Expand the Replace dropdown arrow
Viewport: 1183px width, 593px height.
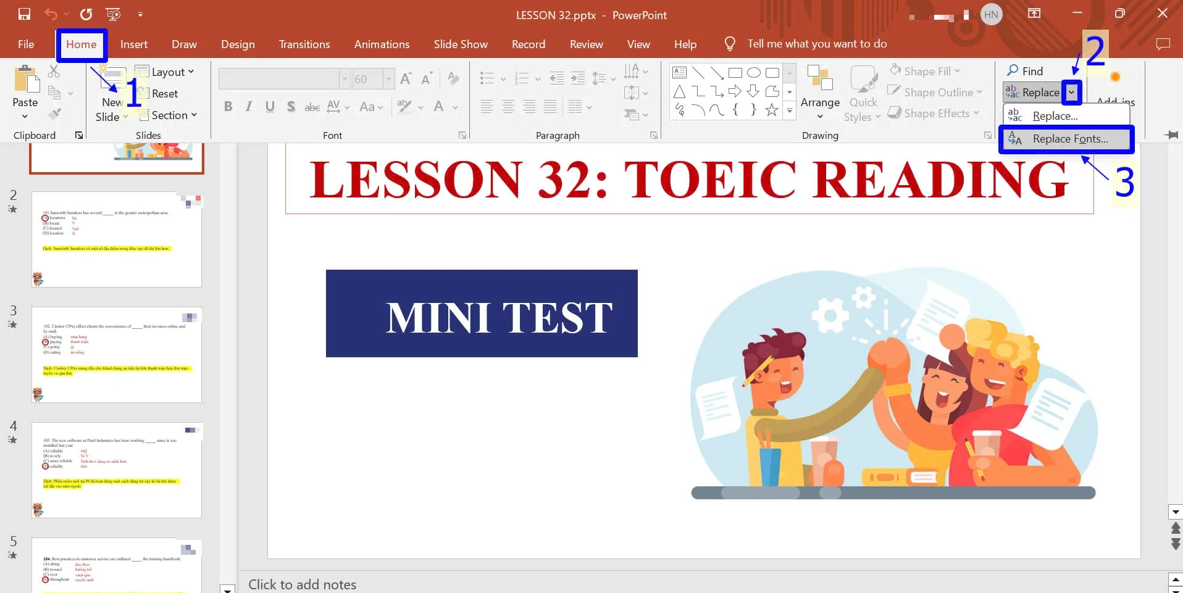(x=1072, y=93)
